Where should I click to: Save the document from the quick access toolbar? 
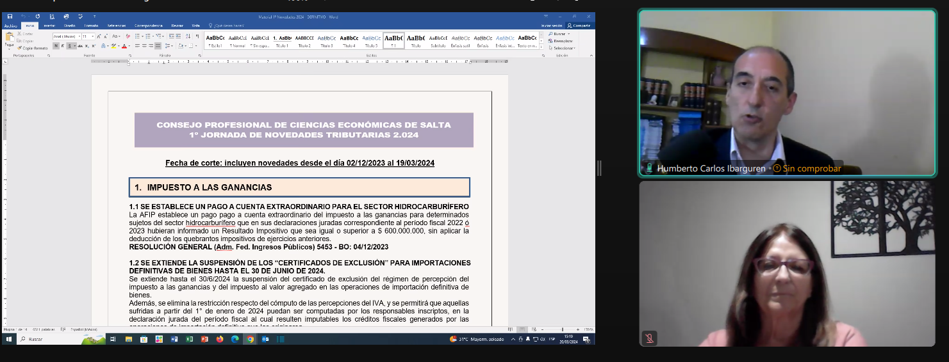(x=10, y=16)
